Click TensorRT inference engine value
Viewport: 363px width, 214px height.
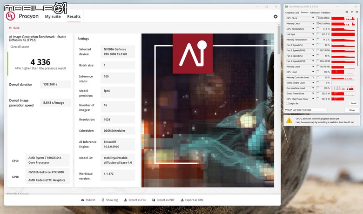pos(118,144)
